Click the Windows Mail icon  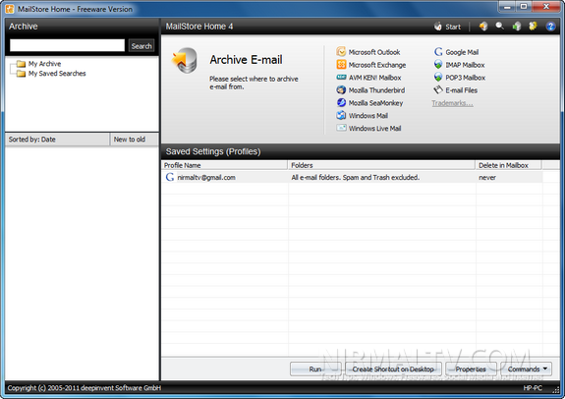pyautogui.click(x=341, y=115)
